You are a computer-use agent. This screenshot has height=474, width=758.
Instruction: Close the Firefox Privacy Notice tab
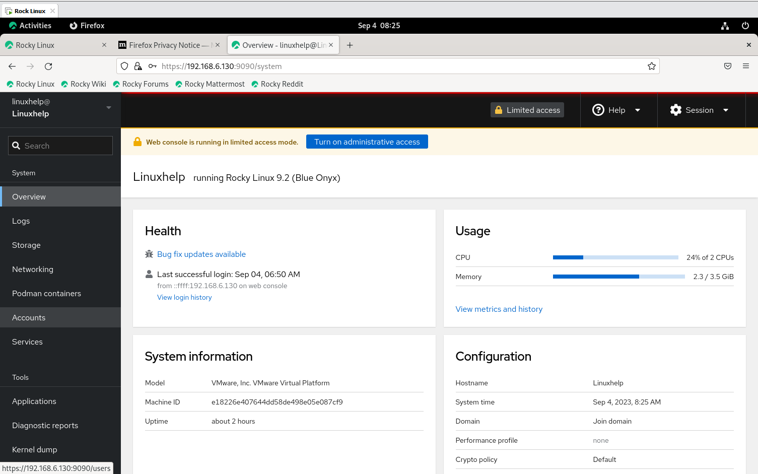pos(218,45)
